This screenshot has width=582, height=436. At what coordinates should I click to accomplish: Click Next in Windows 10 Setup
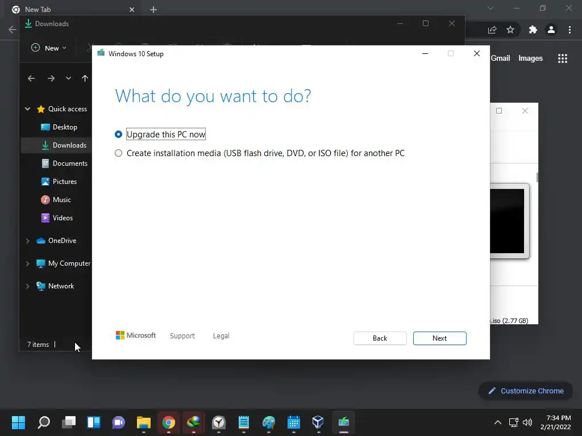[x=439, y=338]
